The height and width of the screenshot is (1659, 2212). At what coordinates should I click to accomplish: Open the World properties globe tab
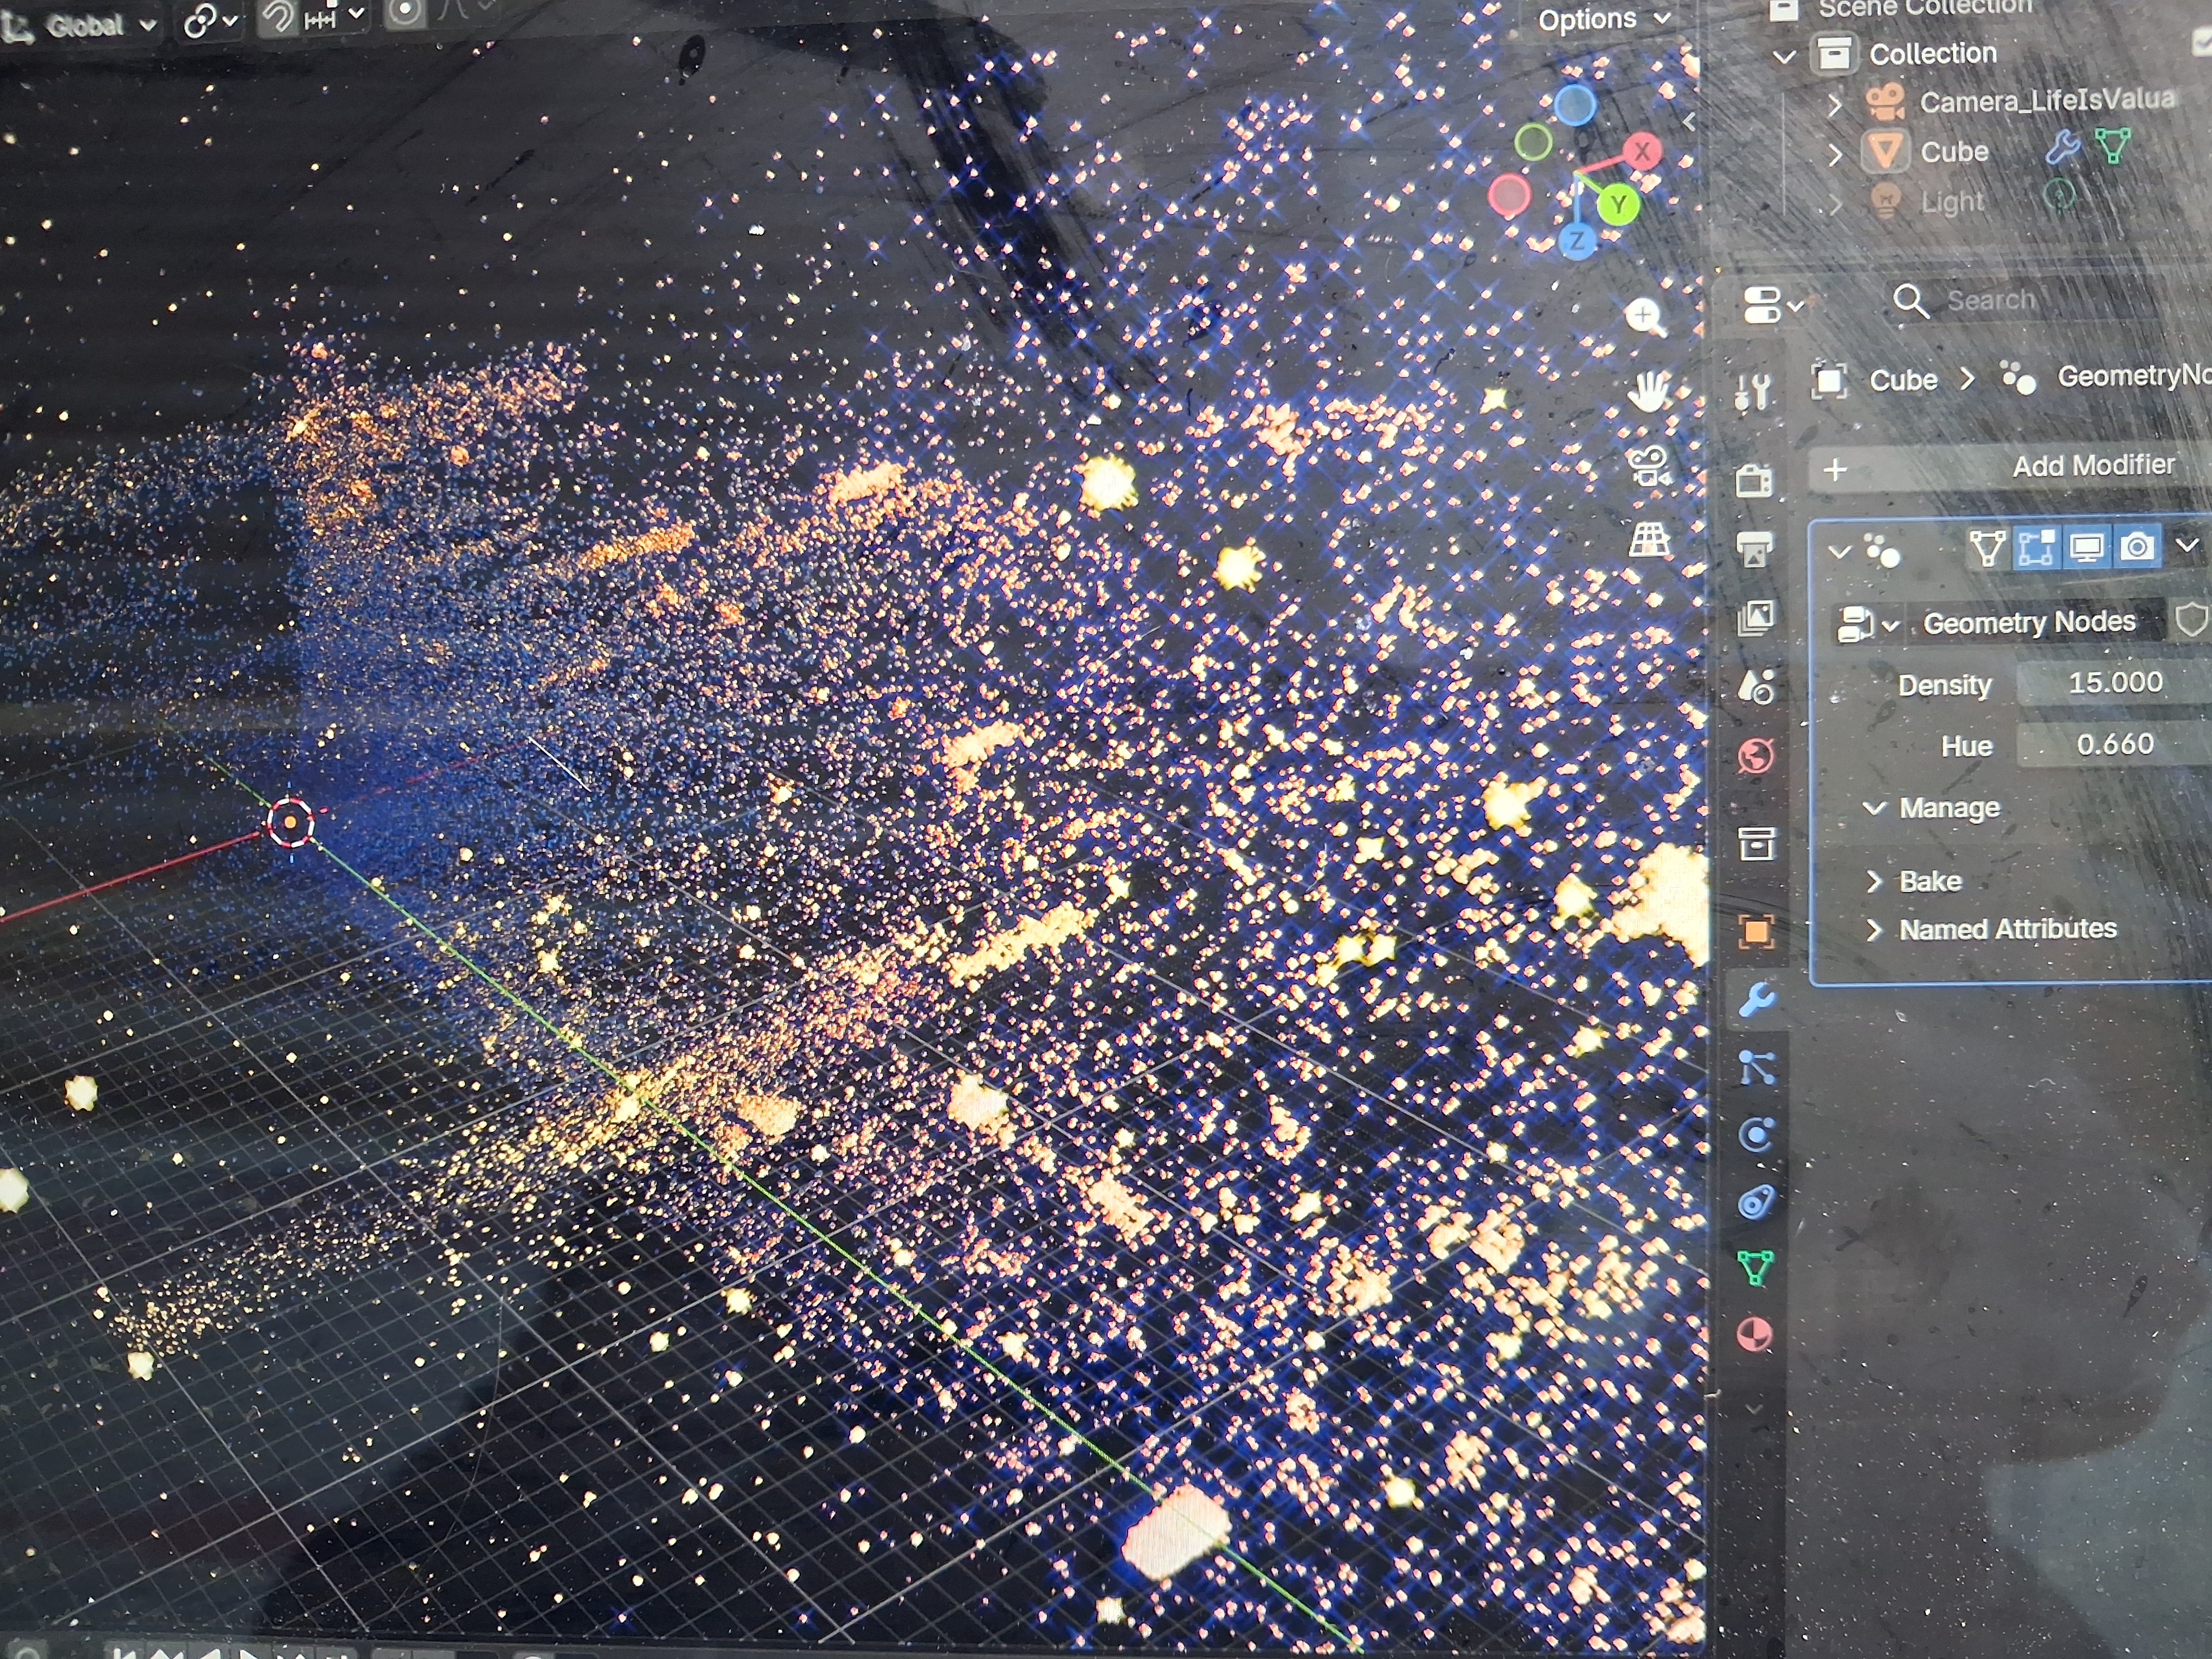[x=1756, y=757]
